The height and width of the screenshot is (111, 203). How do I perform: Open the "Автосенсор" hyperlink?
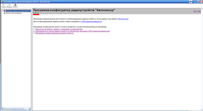tap(123, 19)
